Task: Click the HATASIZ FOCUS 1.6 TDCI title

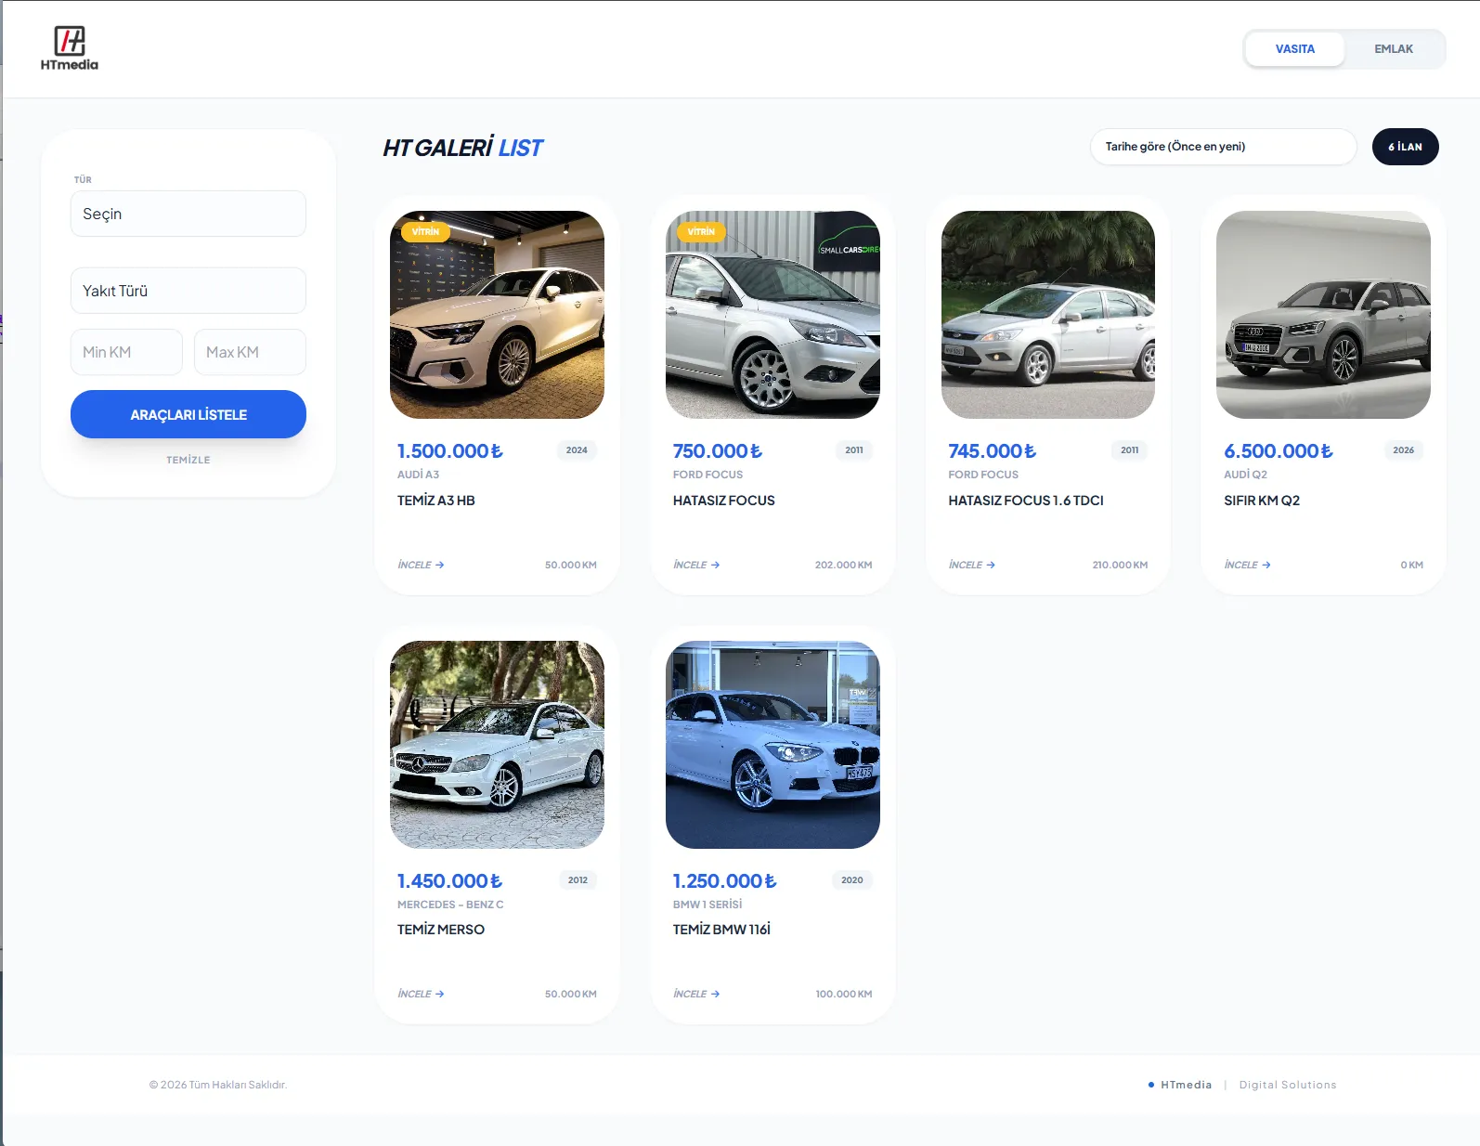Action: point(1026,501)
